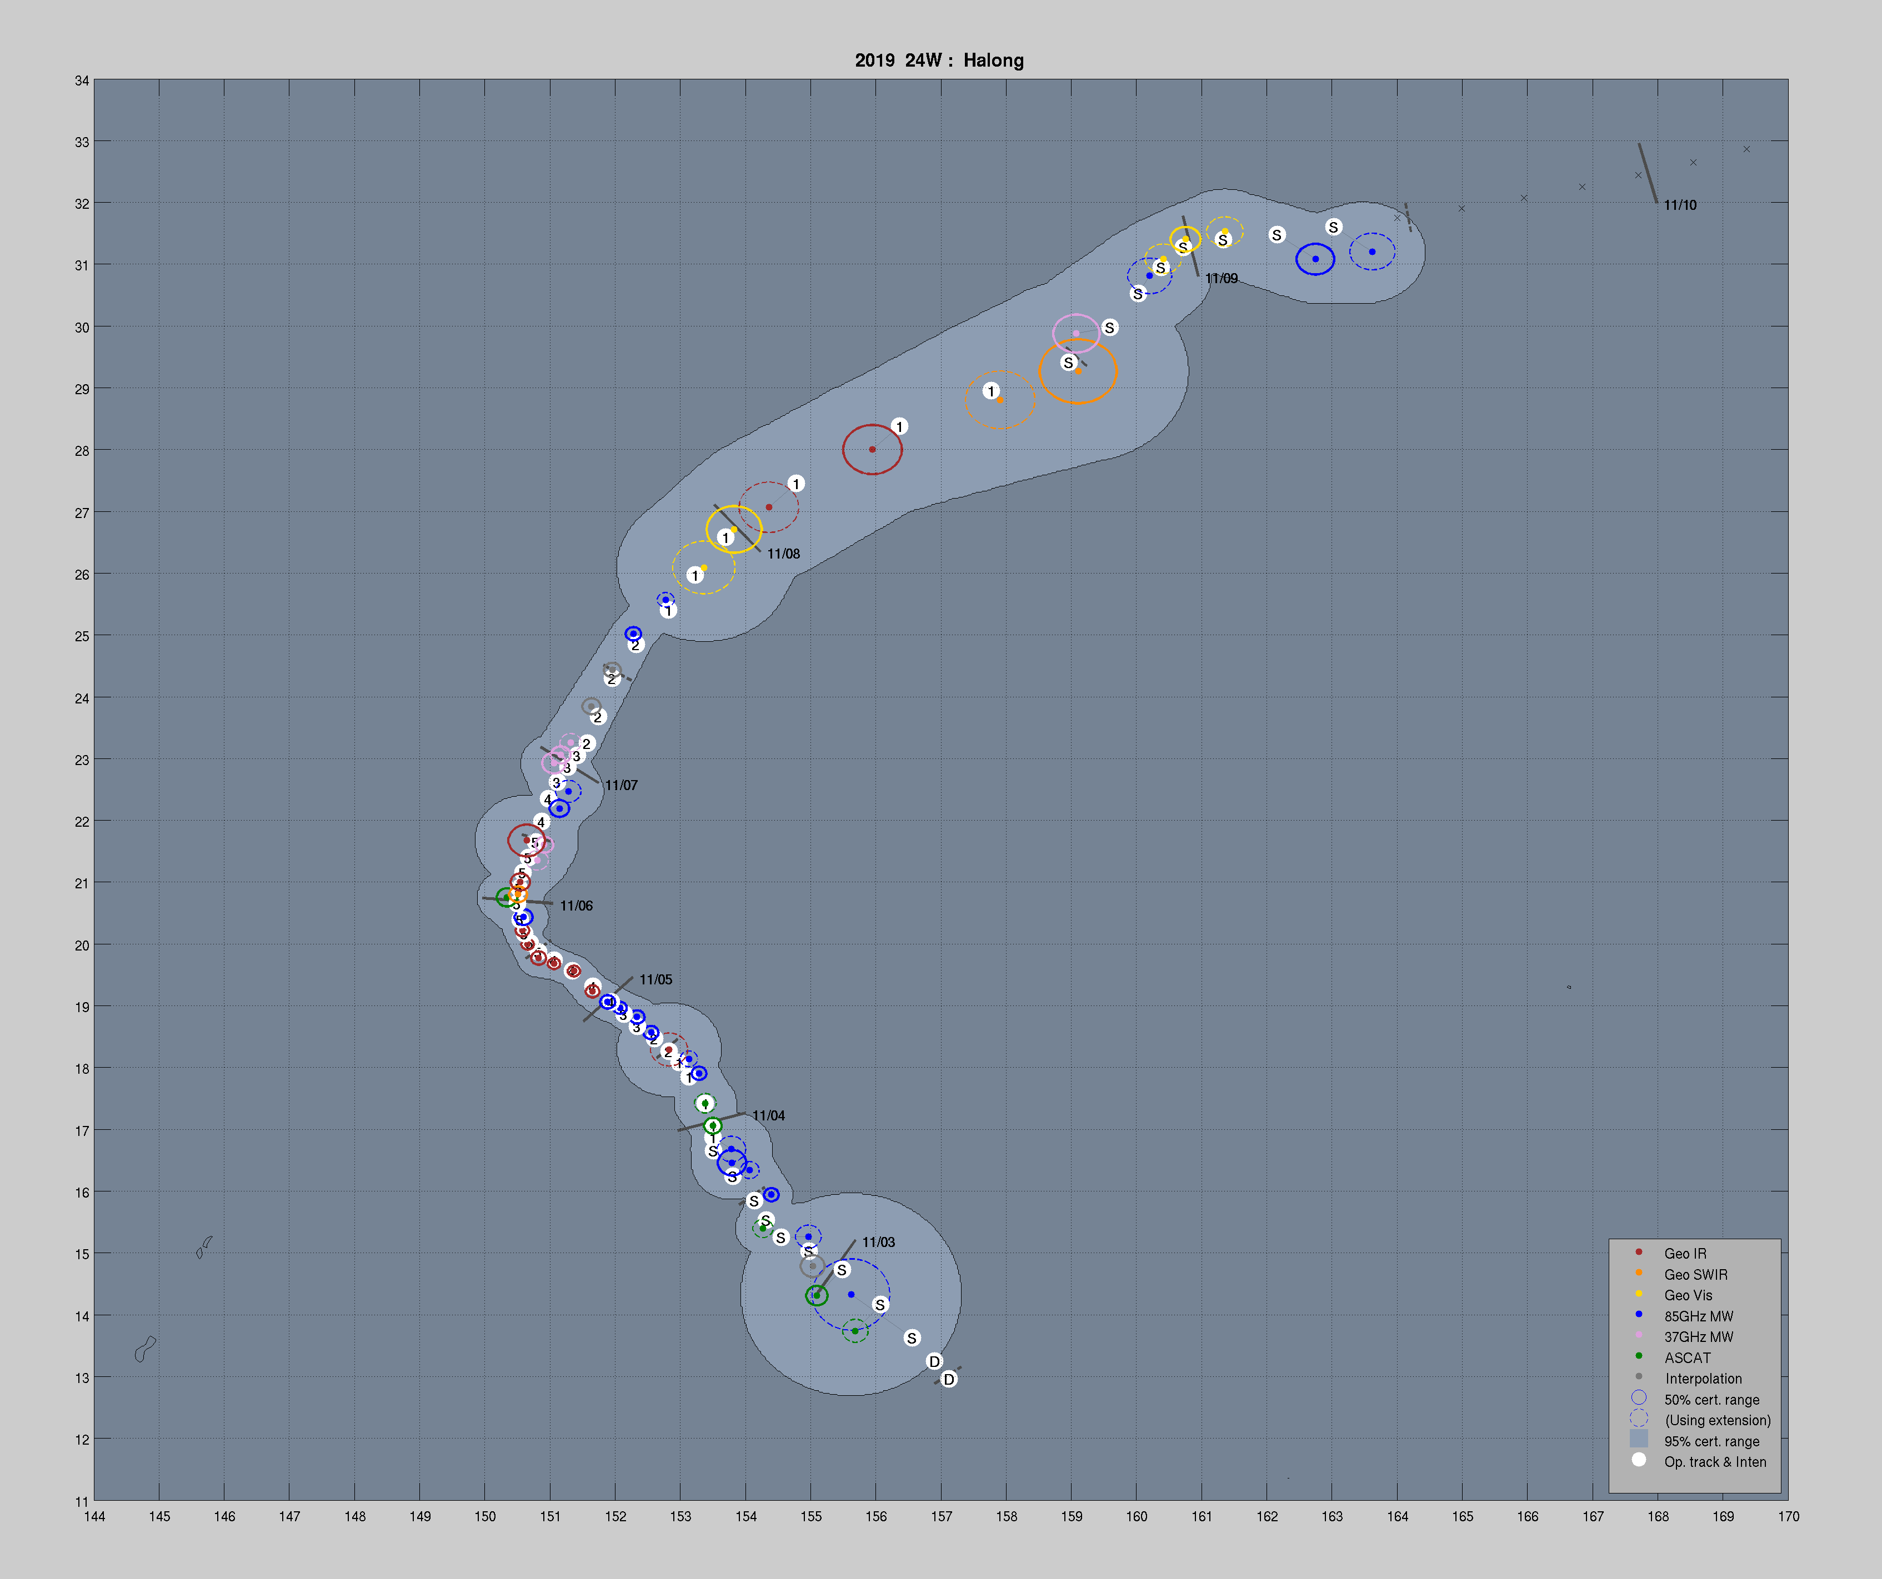The height and width of the screenshot is (1579, 1882).
Task: Click the 50% cert. range circle symbol
Action: click(x=1638, y=1398)
